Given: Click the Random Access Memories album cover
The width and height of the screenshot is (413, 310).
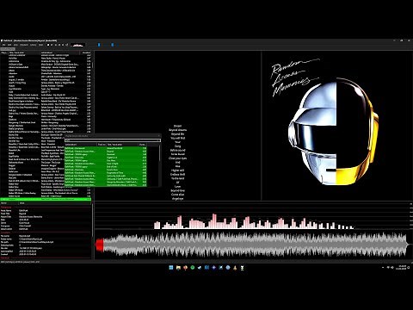Looking at the screenshot, I should tap(337, 126).
